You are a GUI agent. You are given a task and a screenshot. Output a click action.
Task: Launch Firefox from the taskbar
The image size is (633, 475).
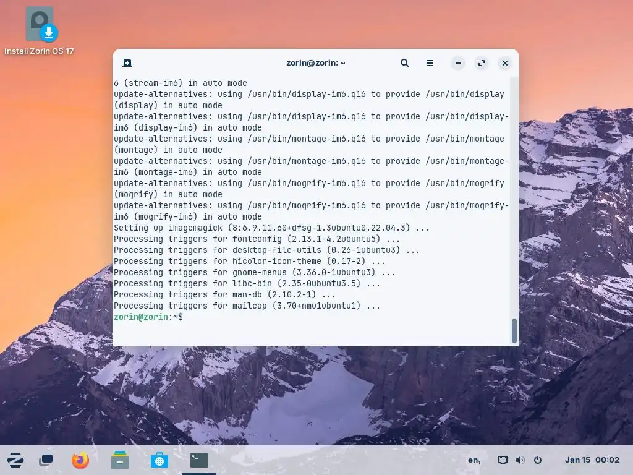pyautogui.click(x=80, y=460)
